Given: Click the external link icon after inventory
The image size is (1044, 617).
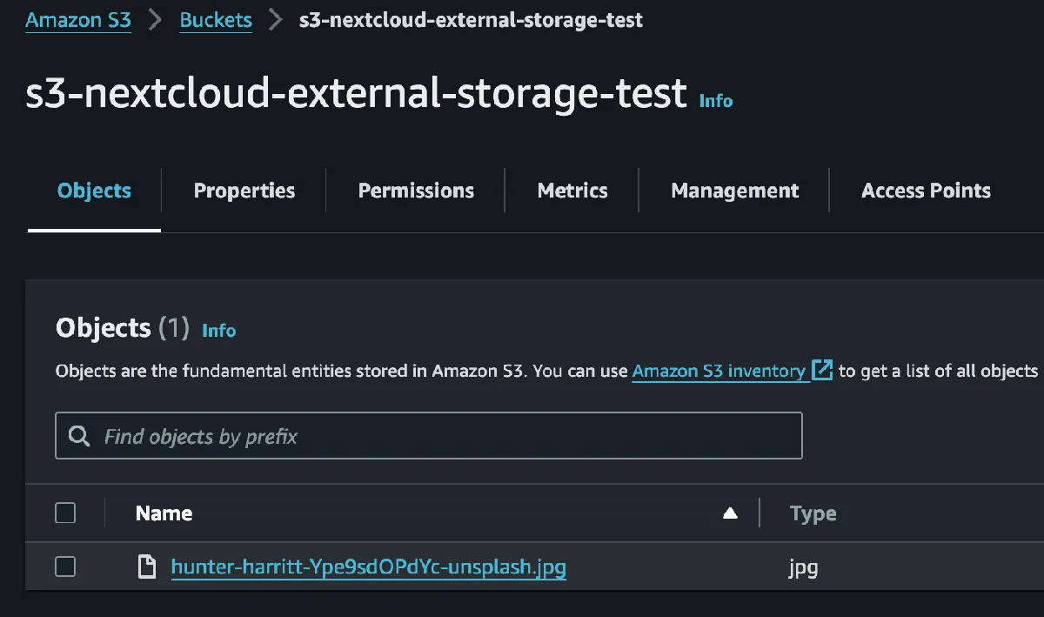Looking at the screenshot, I should [x=822, y=370].
